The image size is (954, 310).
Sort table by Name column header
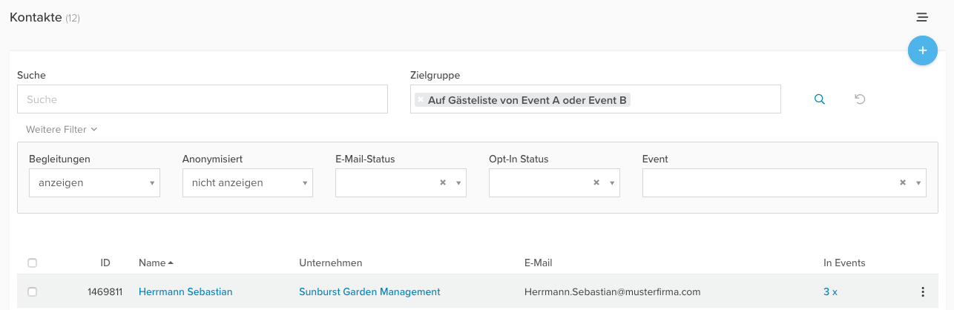tap(152, 263)
